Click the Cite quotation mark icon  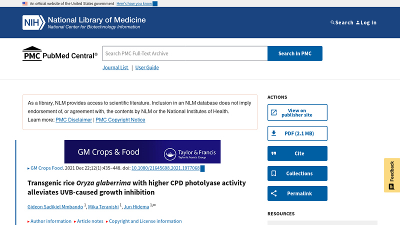tap(273, 153)
